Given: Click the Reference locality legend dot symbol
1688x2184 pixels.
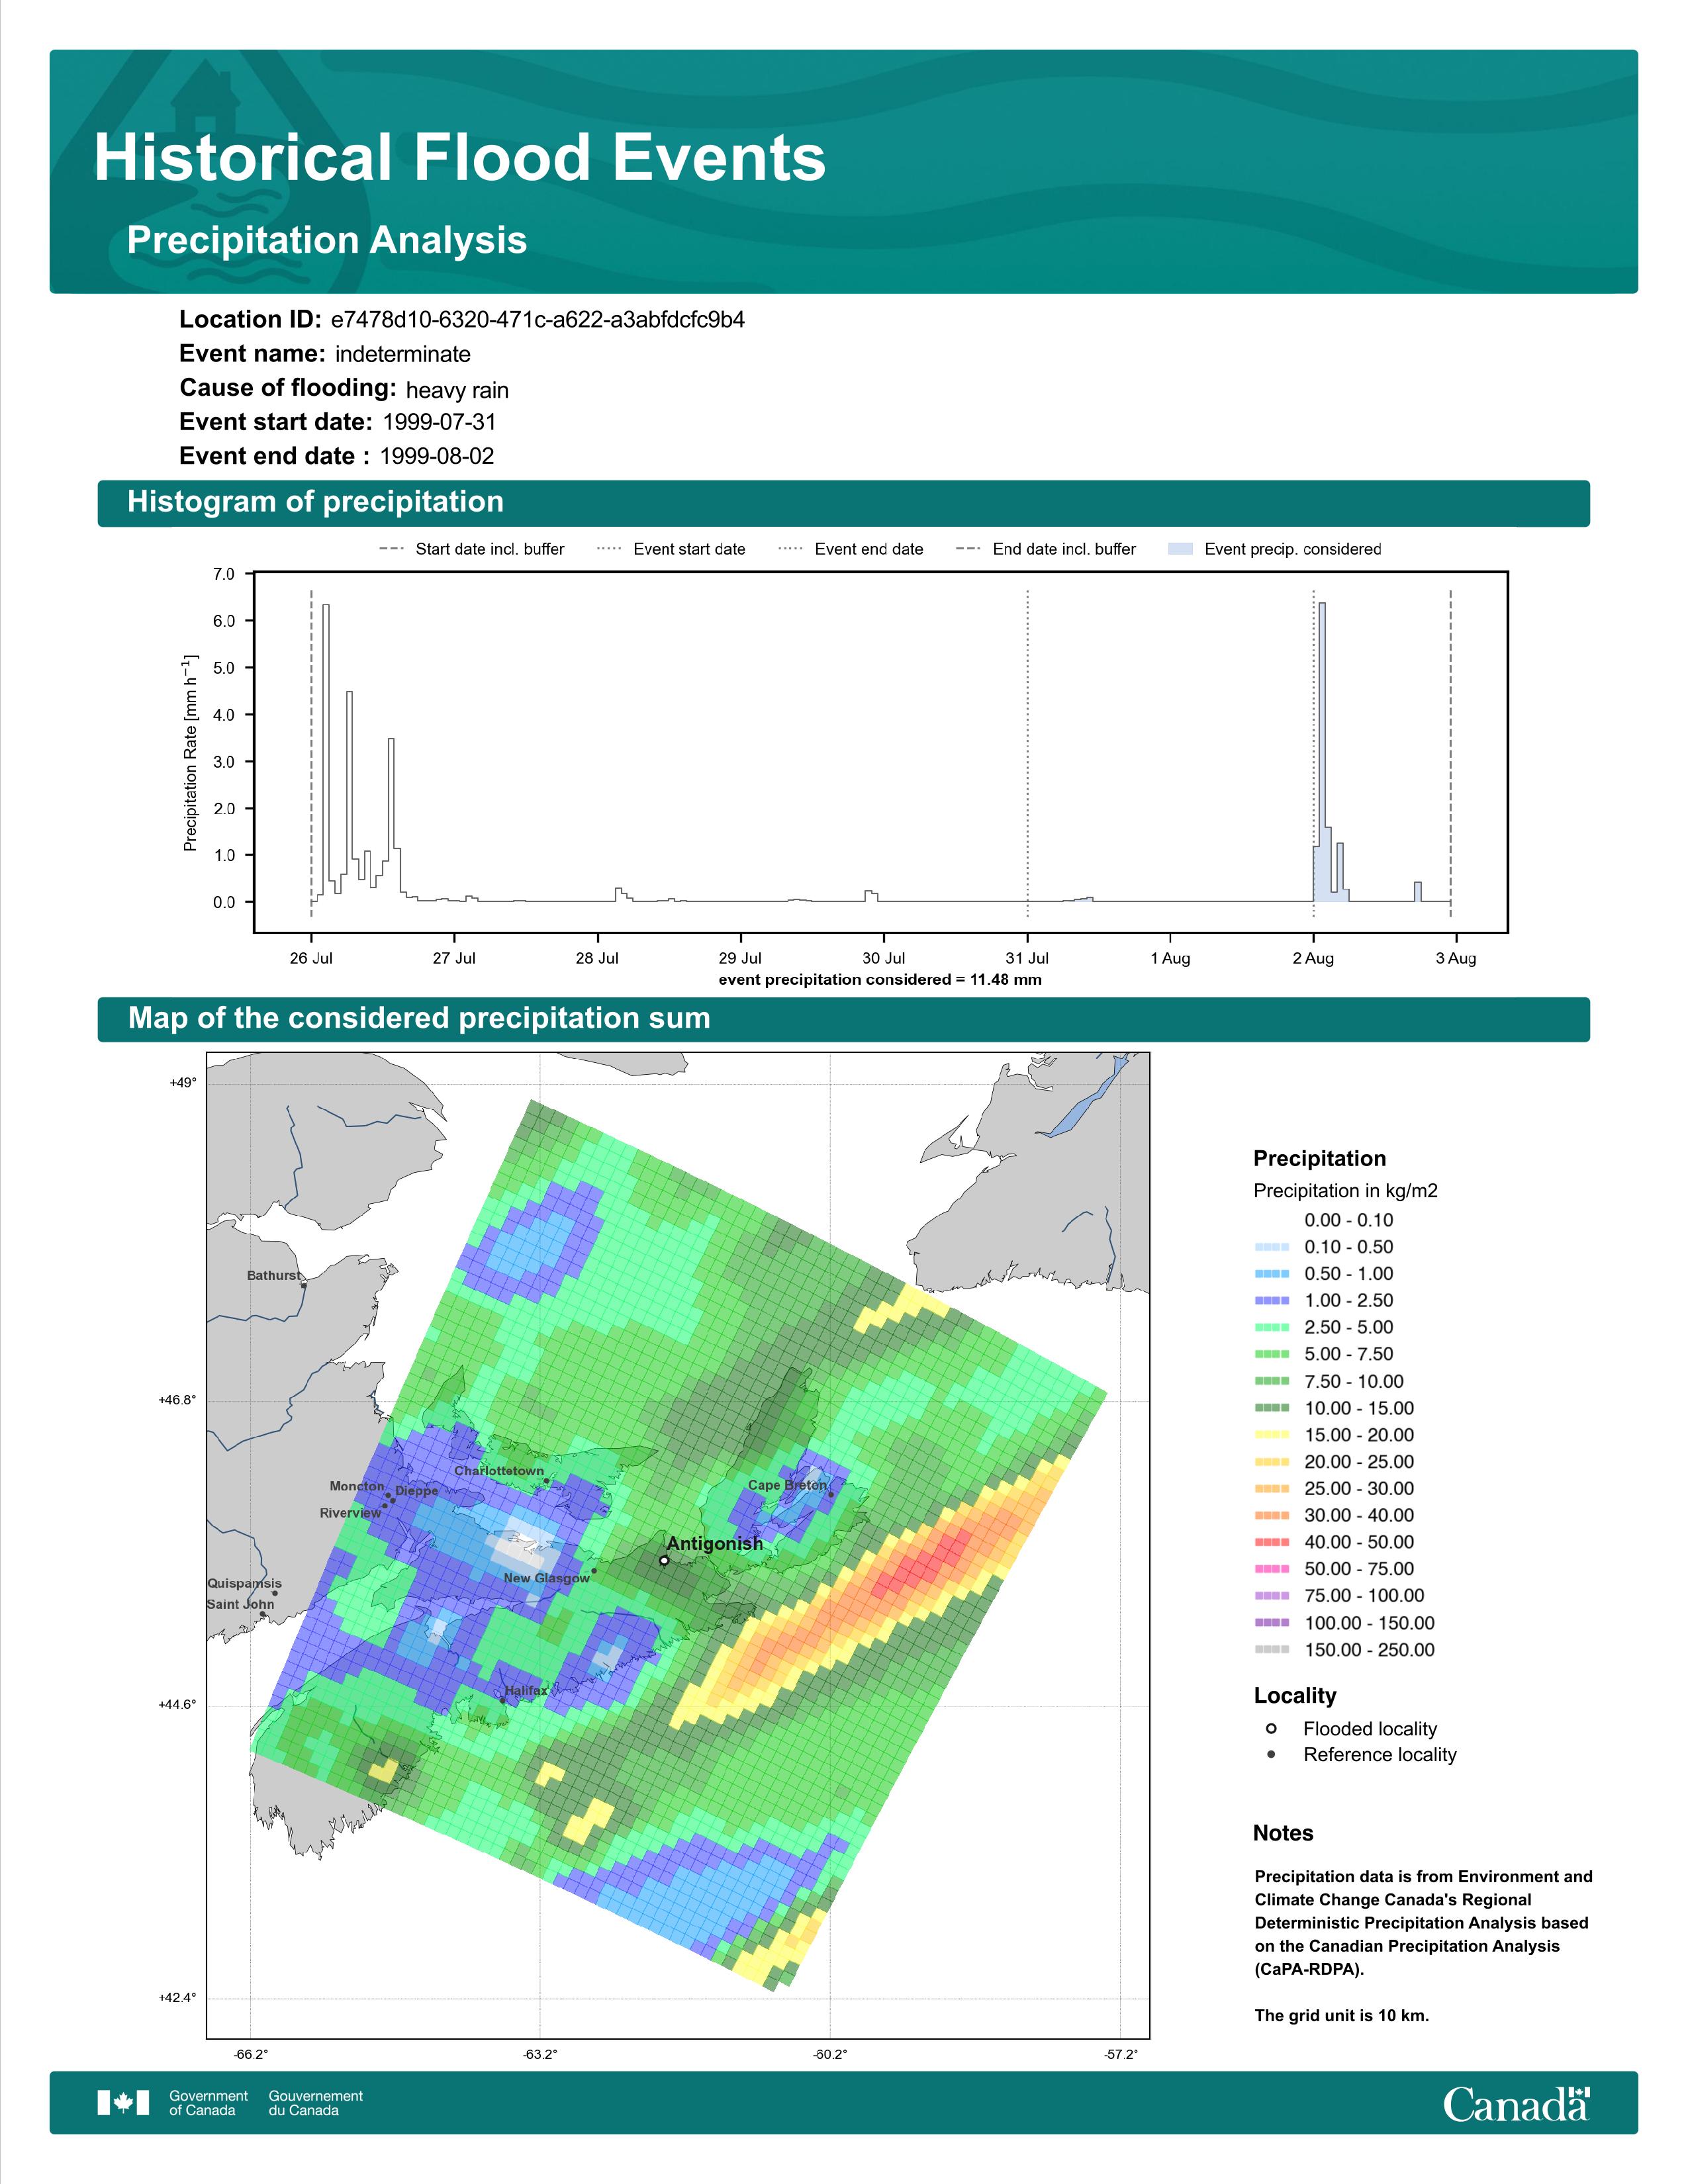Looking at the screenshot, I should pyautogui.click(x=1271, y=1754).
